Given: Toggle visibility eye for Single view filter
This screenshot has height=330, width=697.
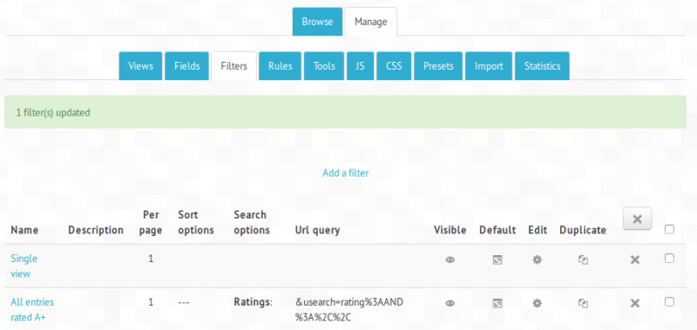Looking at the screenshot, I should click(450, 259).
